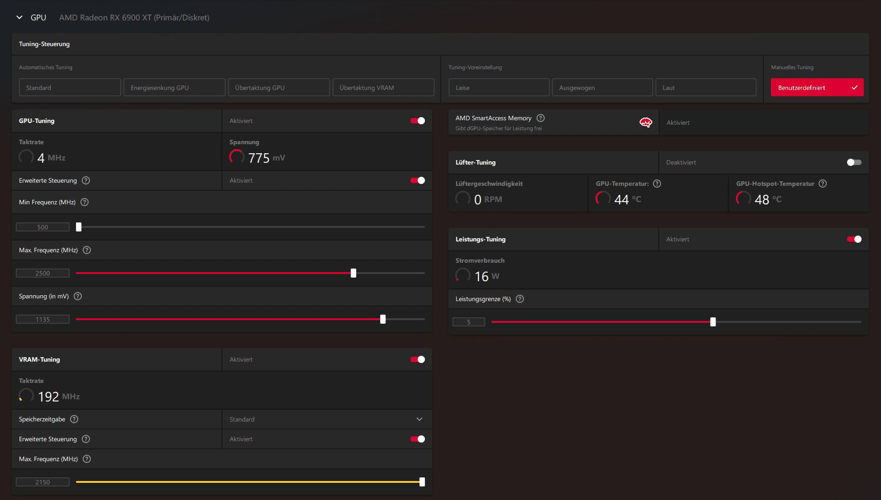
Task: Click help icon next to Speicherzeitgabe
Action: click(74, 419)
